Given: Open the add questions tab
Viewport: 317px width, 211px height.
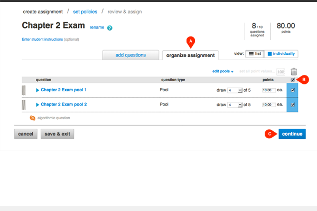Looking at the screenshot, I should click(x=130, y=55).
